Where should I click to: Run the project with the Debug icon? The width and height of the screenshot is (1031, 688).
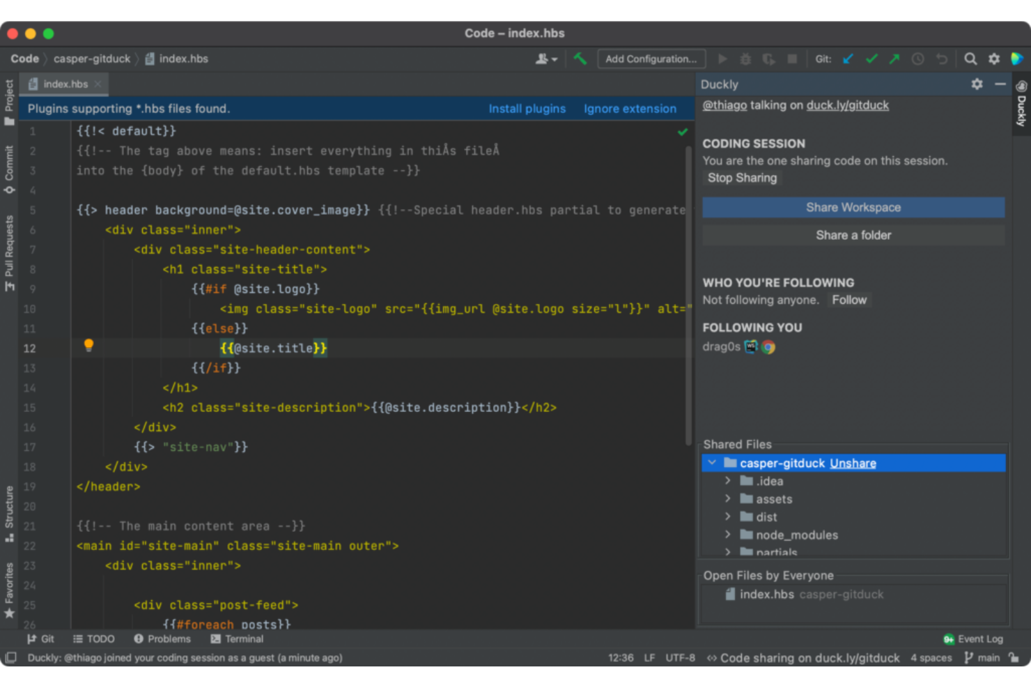point(745,59)
